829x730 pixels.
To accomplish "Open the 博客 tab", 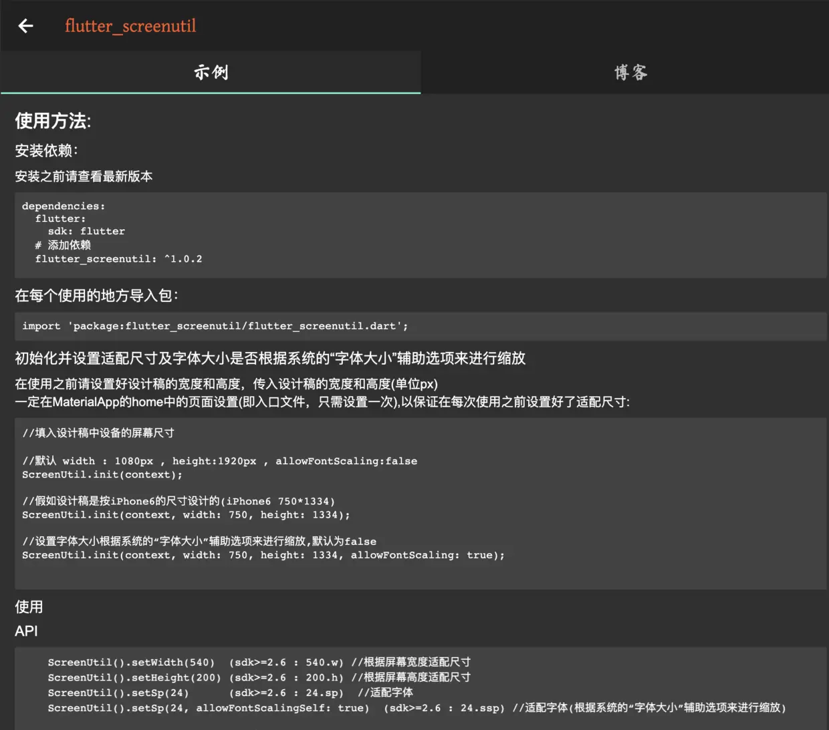I will click(630, 72).
